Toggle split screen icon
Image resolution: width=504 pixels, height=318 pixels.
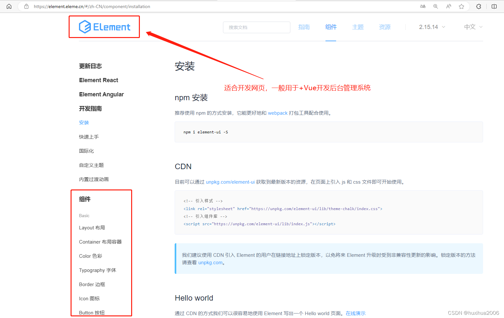pyautogui.click(x=494, y=6)
